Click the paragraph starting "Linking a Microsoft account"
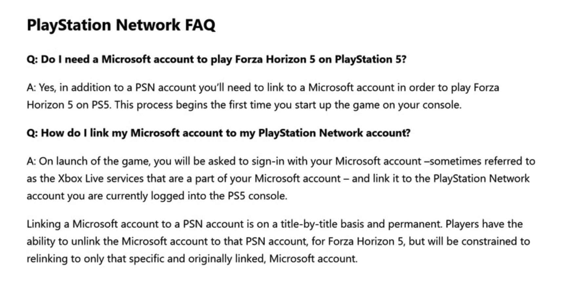570x285 pixels. 278,241
